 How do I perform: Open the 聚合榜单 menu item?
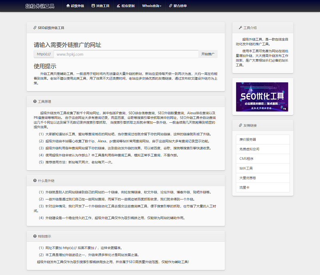pos(178,6)
